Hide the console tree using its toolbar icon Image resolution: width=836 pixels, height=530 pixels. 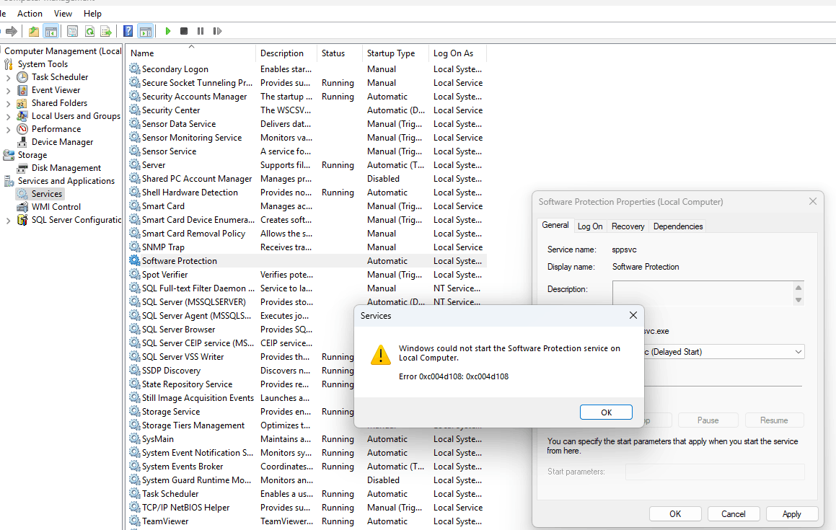click(x=50, y=31)
